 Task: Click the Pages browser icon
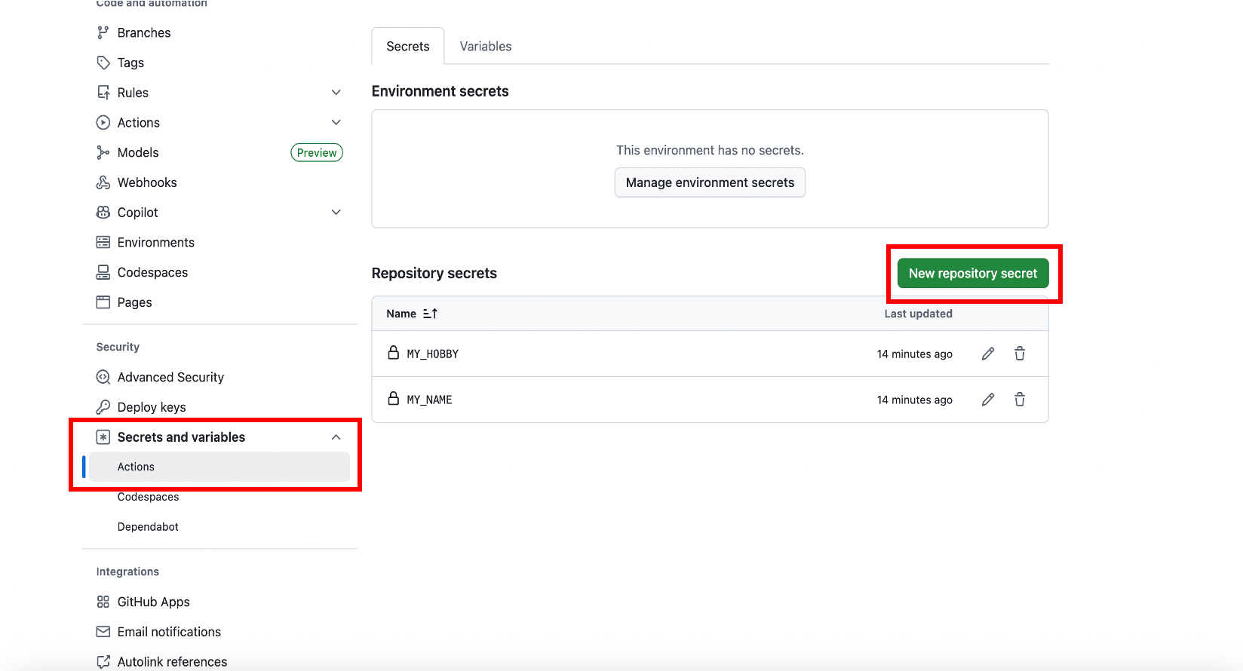click(103, 302)
